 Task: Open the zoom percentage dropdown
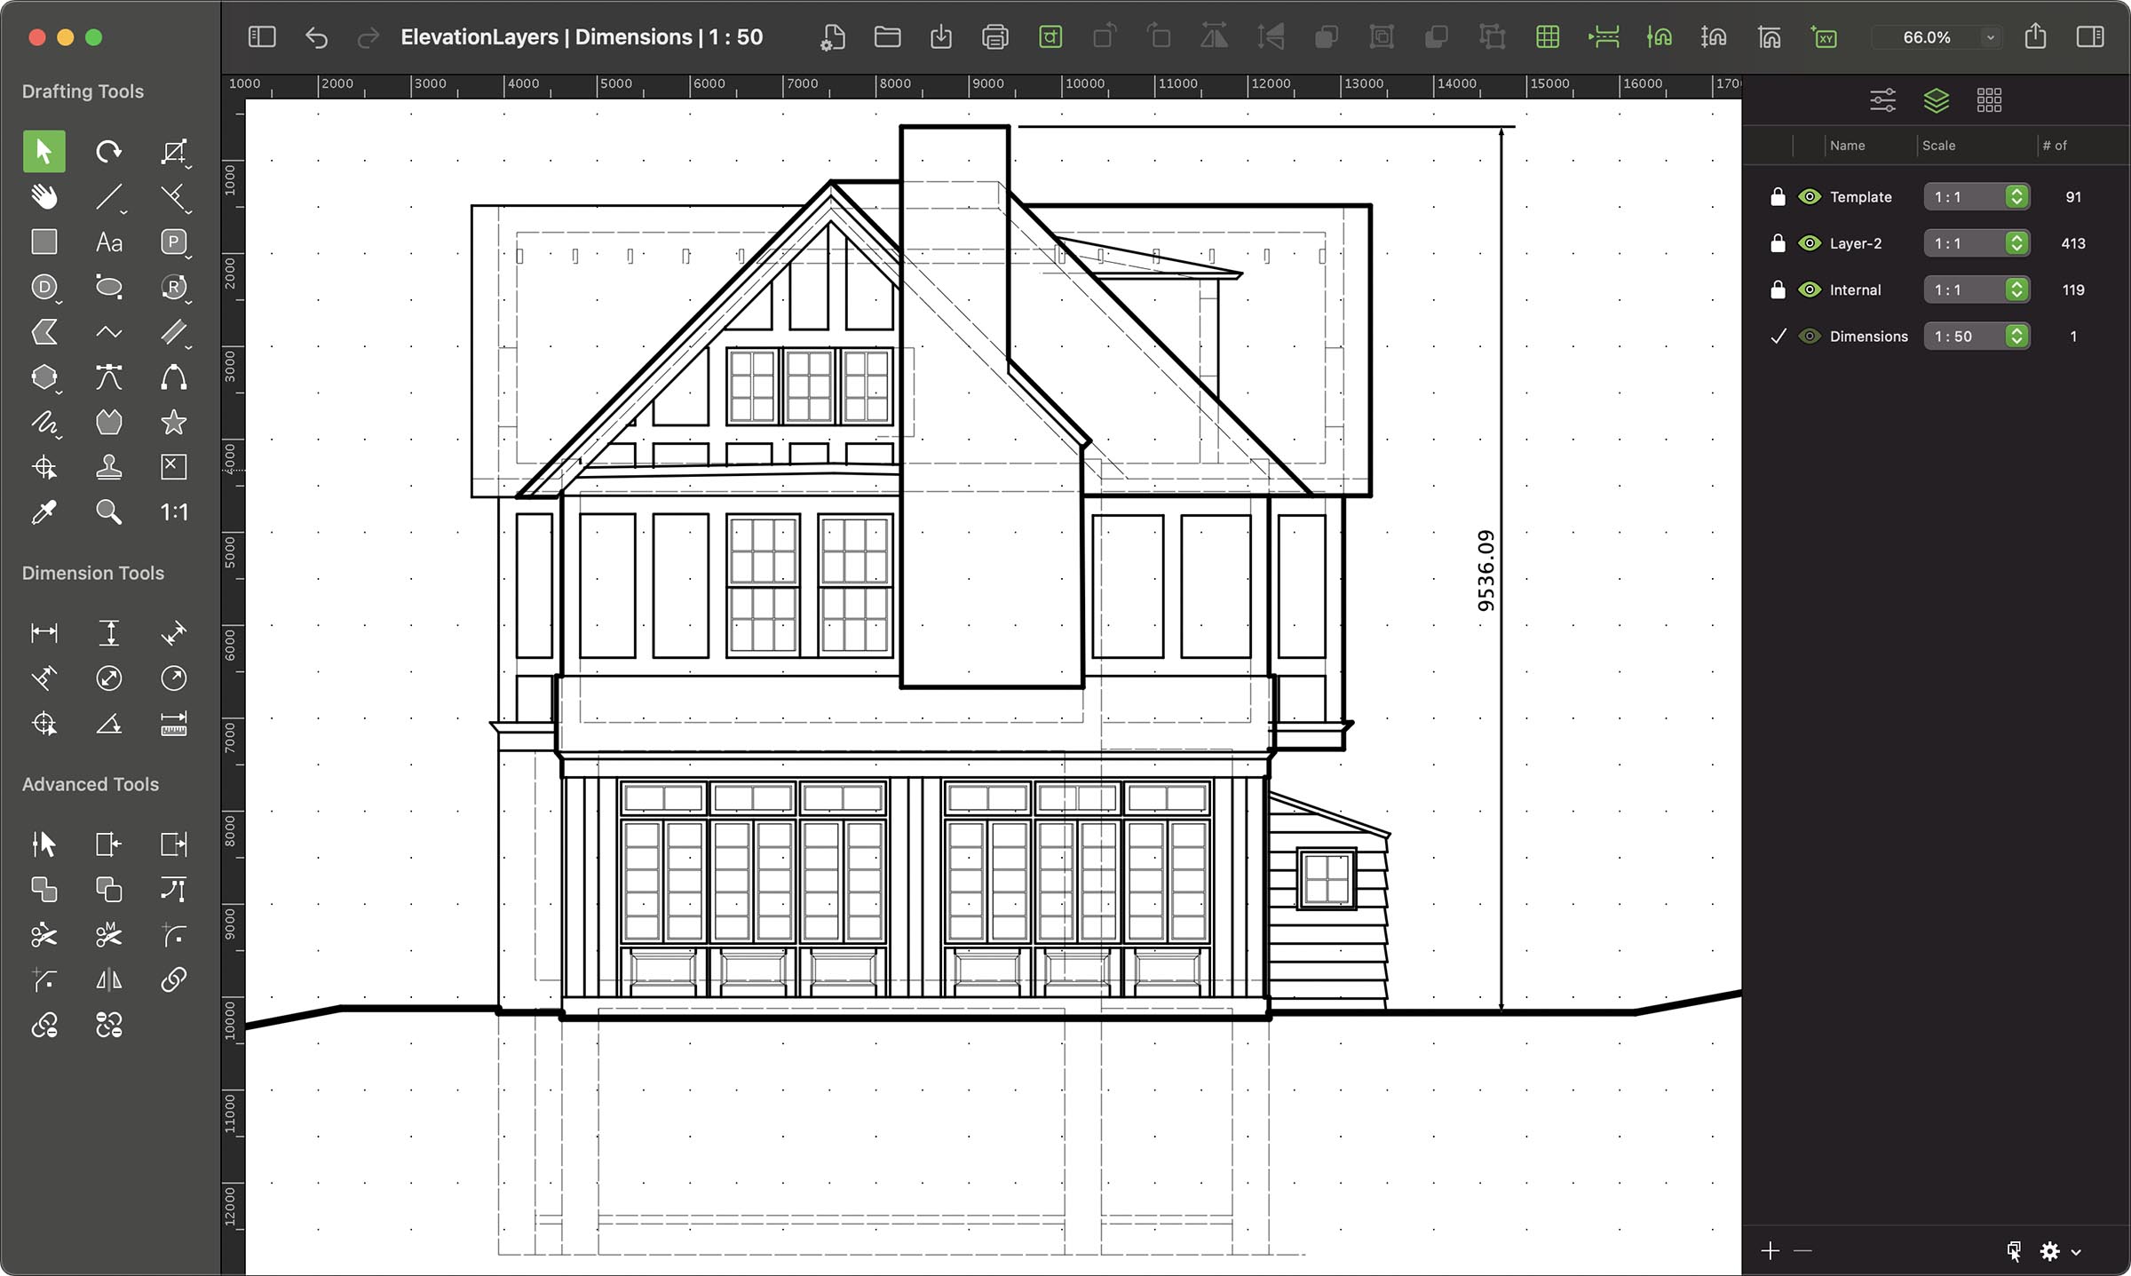pyautogui.click(x=1991, y=37)
